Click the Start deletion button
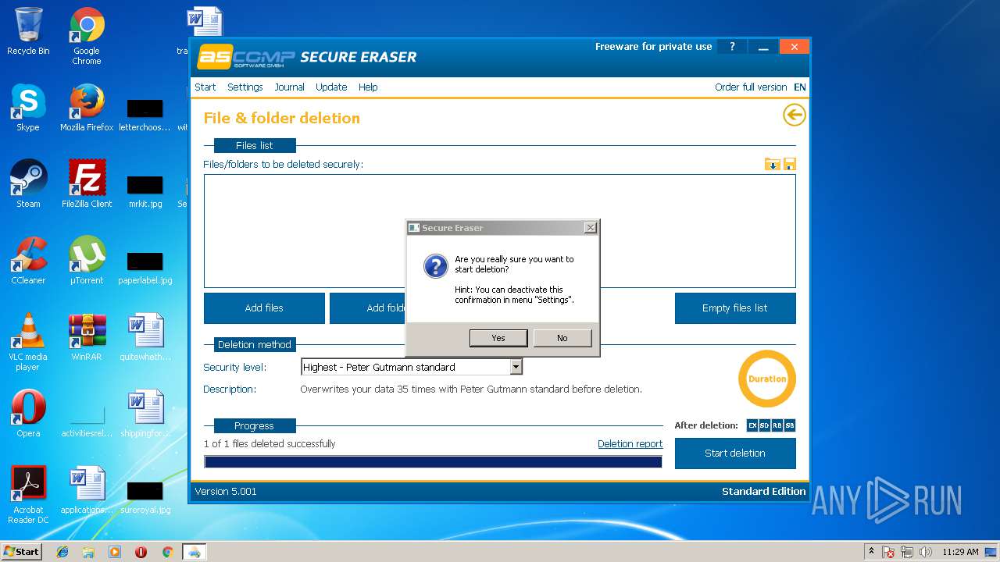The height and width of the screenshot is (562, 1000). pos(735,454)
